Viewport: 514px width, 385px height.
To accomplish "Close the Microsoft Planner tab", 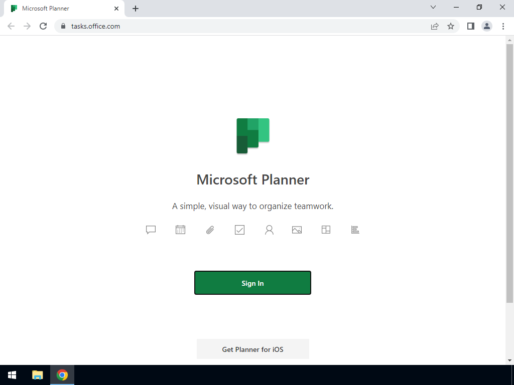I will (116, 9).
